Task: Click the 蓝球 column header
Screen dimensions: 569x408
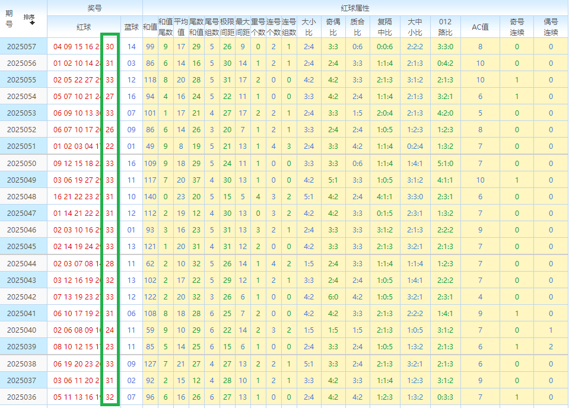Action: 131,27
